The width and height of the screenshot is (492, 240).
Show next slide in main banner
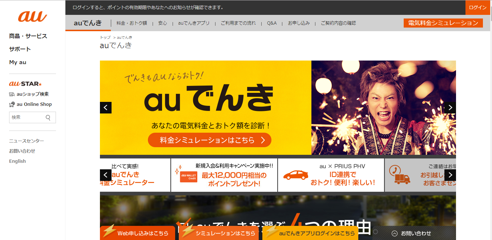[x=450, y=108]
